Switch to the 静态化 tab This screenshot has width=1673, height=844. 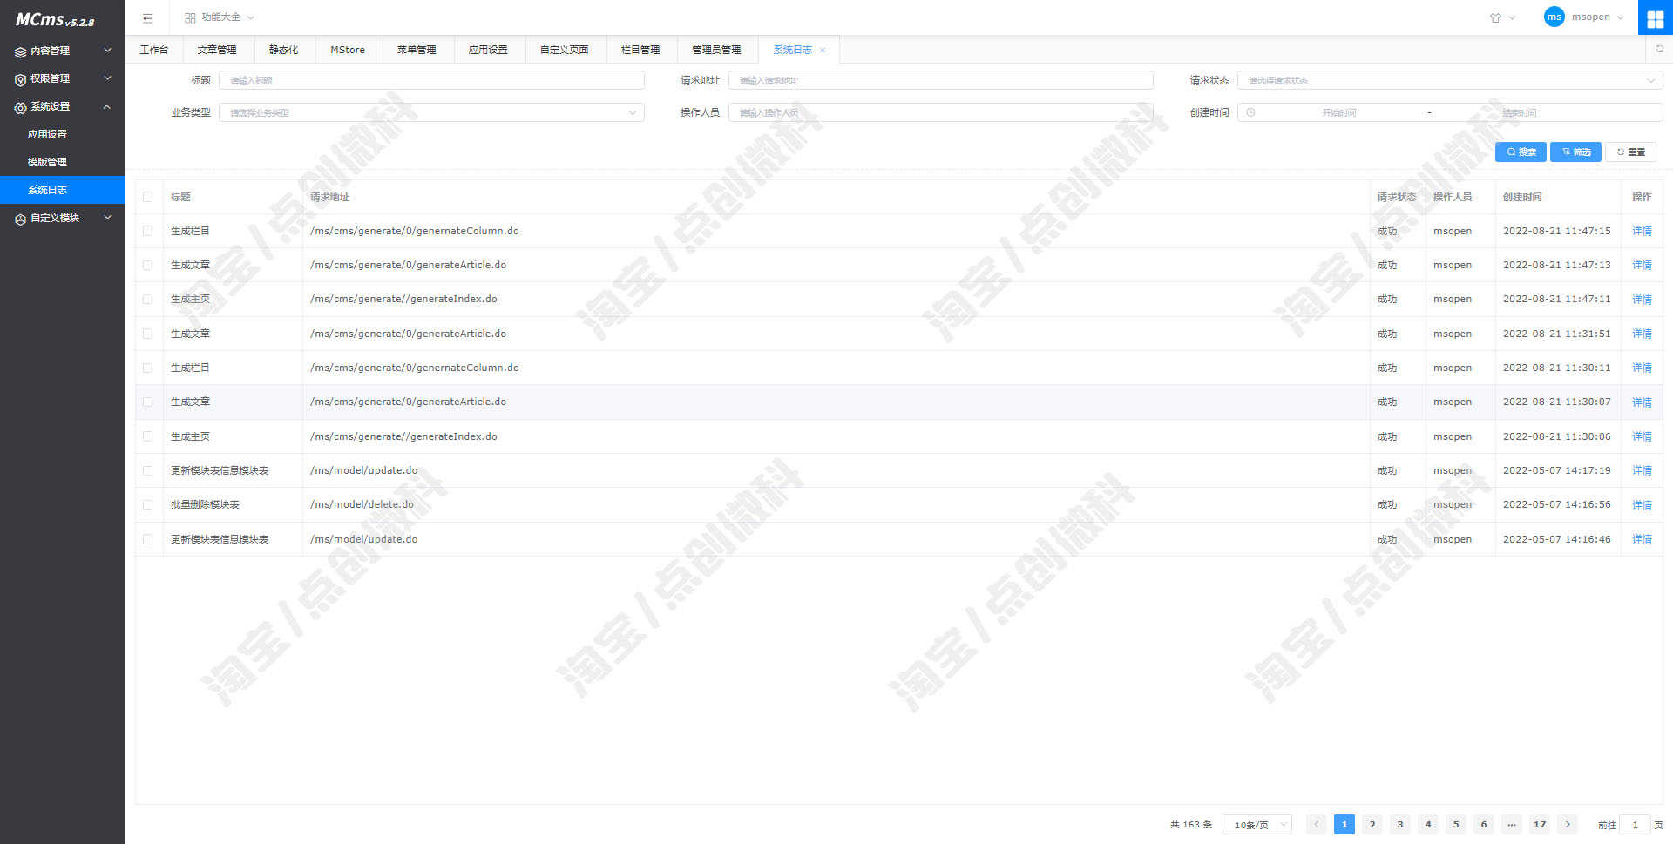[283, 50]
